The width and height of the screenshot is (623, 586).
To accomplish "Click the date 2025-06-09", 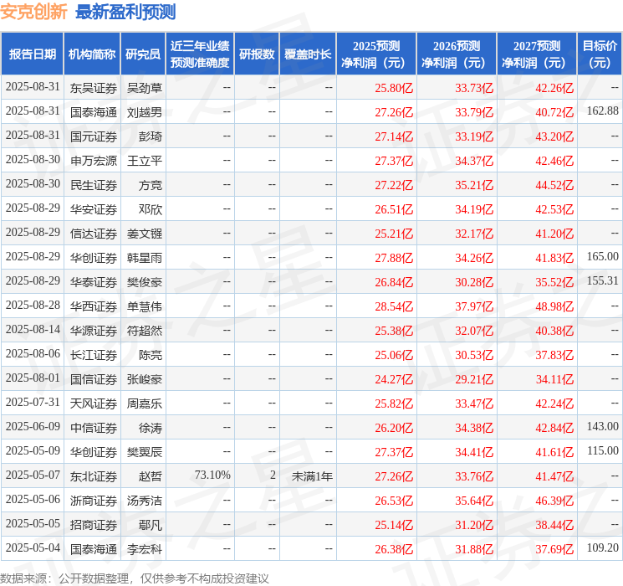I will tap(33, 426).
